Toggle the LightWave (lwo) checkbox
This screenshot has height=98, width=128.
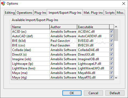click(x=111, y=68)
